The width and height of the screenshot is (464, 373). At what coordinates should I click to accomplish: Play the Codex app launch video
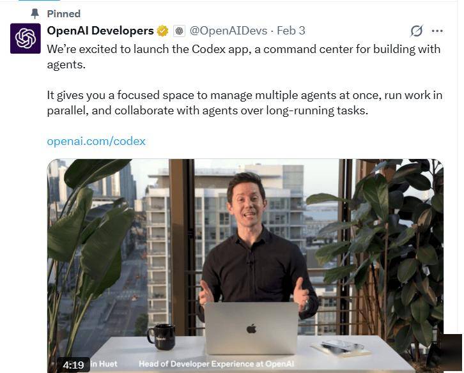coord(245,266)
